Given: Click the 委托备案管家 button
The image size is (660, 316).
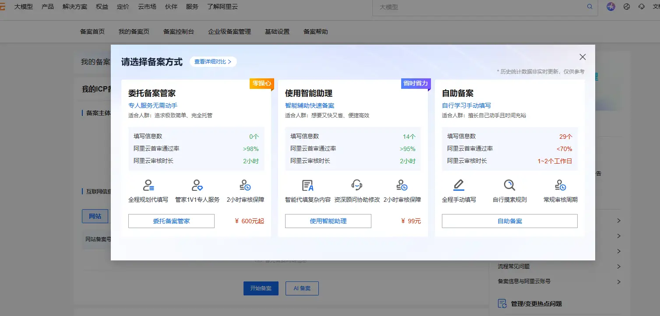Looking at the screenshot, I should coord(171,221).
